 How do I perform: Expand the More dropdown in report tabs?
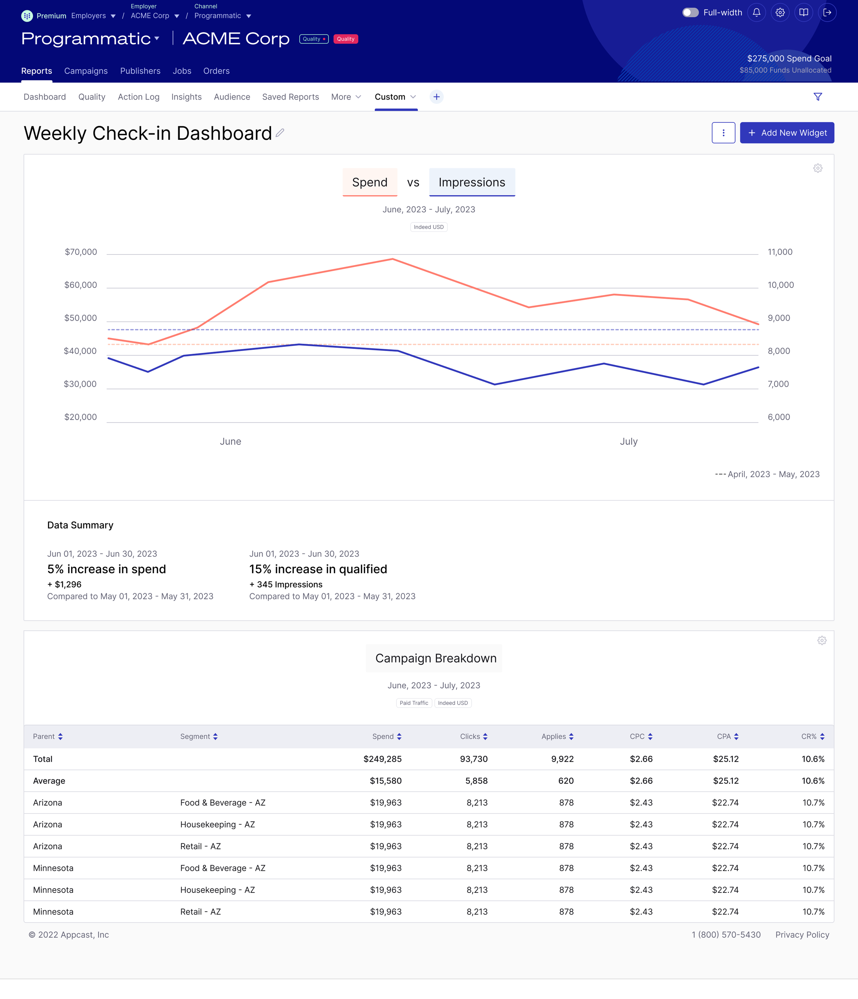point(346,97)
